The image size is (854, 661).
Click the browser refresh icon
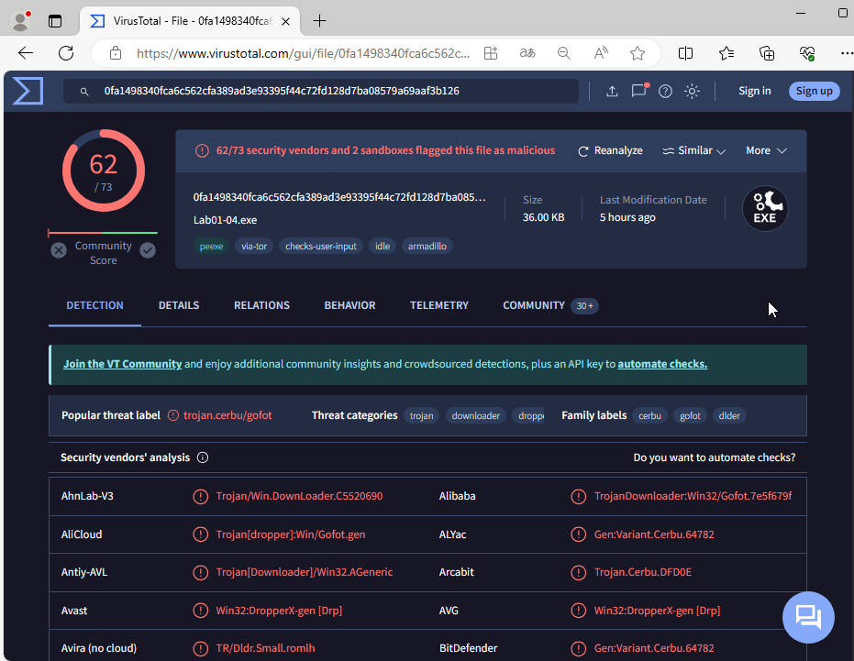tap(66, 53)
